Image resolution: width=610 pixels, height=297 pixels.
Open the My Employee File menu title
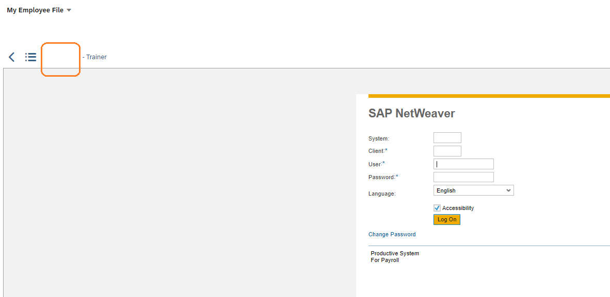pyautogui.click(x=35, y=10)
